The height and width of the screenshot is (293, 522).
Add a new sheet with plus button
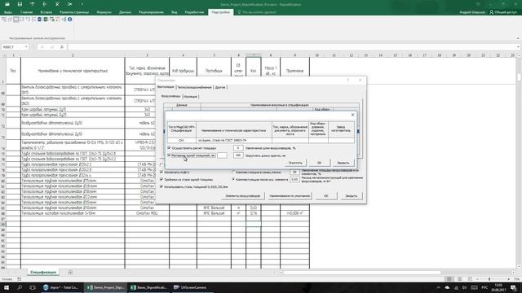tap(70, 273)
